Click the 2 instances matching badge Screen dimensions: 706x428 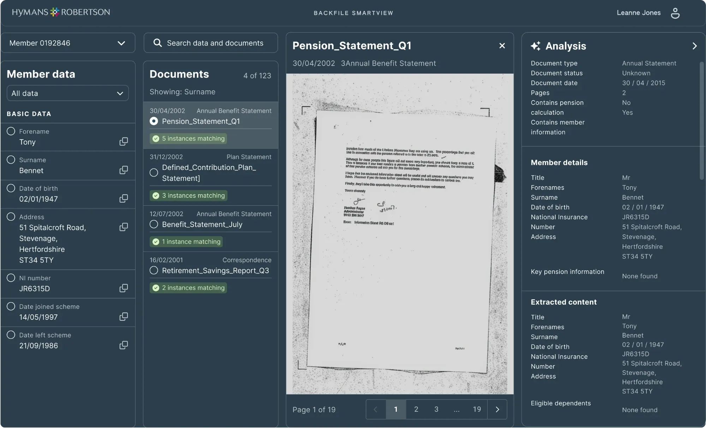(188, 288)
